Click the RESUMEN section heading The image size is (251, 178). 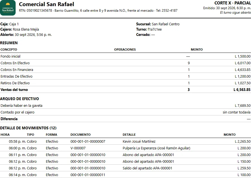9,43
